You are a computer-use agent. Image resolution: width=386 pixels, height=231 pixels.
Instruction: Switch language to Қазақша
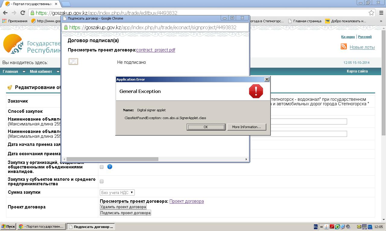point(348,37)
